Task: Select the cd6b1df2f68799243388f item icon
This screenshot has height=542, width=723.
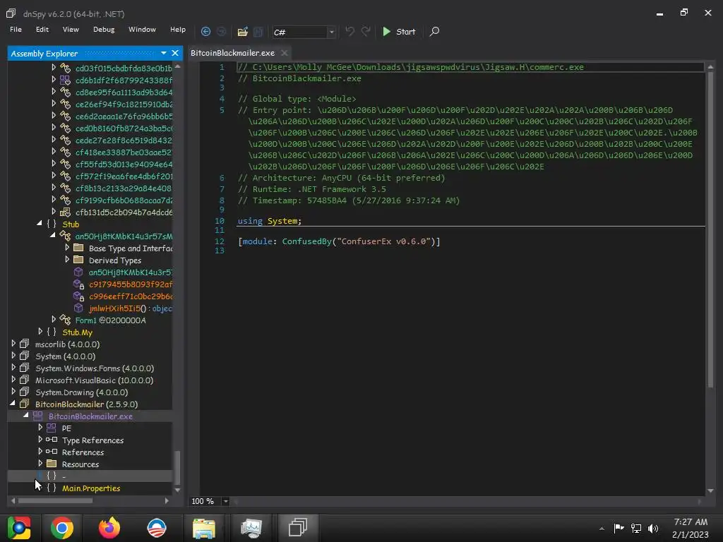Action: tap(66, 80)
